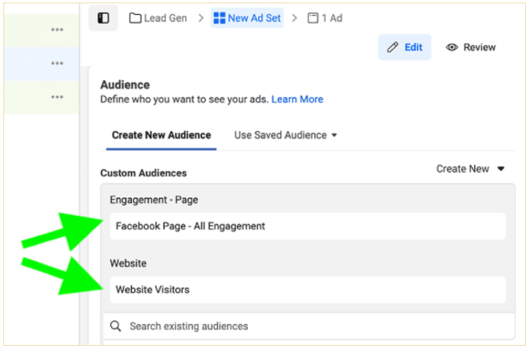531x350 pixels.
Task: Open the 1 Ad breadcrumb
Action: click(x=325, y=18)
